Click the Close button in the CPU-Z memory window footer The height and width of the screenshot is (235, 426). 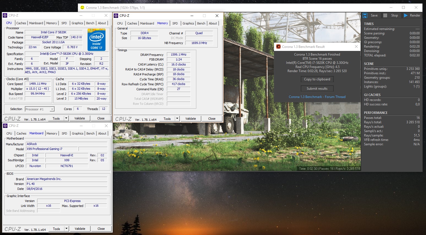click(212, 119)
